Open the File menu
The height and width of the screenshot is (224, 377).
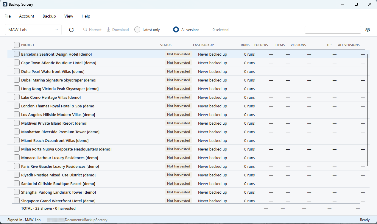(x=8, y=16)
